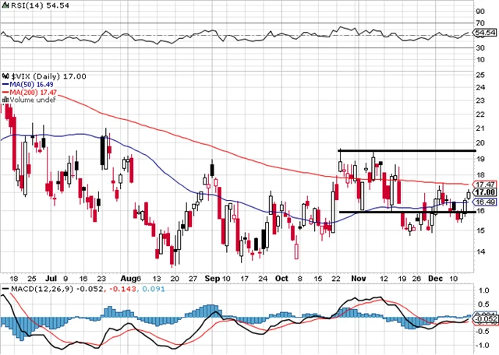The height and width of the screenshot is (355, 499).
Task: Select the MA(200) 17.47 legend label
Action: click(x=30, y=92)
